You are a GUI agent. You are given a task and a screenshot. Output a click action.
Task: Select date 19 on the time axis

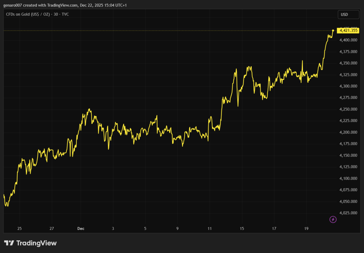pyautogui.click(x=306, y=229)
